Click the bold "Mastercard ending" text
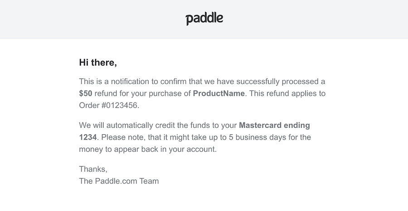This screenshot has height=211, width=408. (274, 125)
